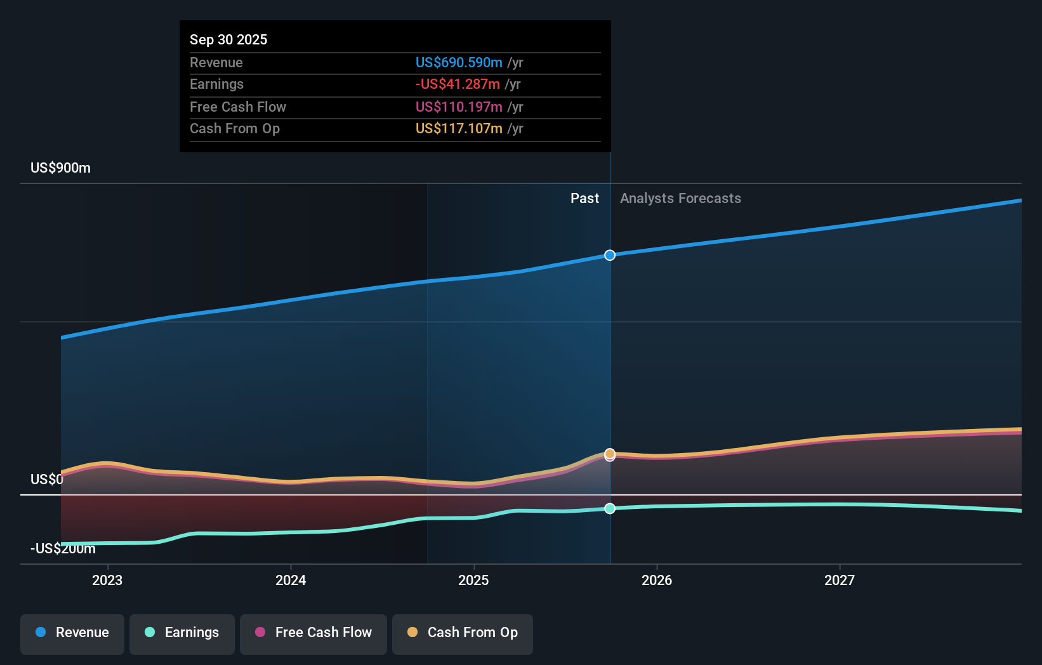Click the teal Earnings dot icon in legend
The width and height of the screenshot is (1042, 665).
[x=150, y=633]
